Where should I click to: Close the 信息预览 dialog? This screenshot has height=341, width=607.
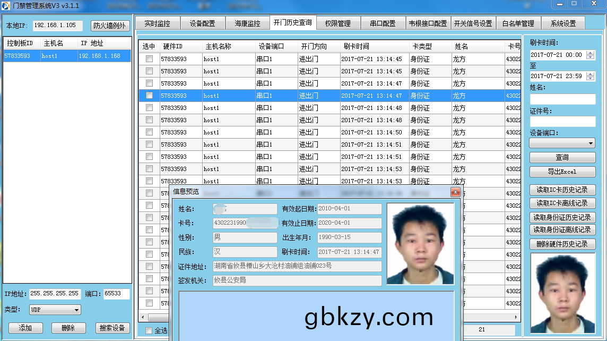(x=455, y=192)
